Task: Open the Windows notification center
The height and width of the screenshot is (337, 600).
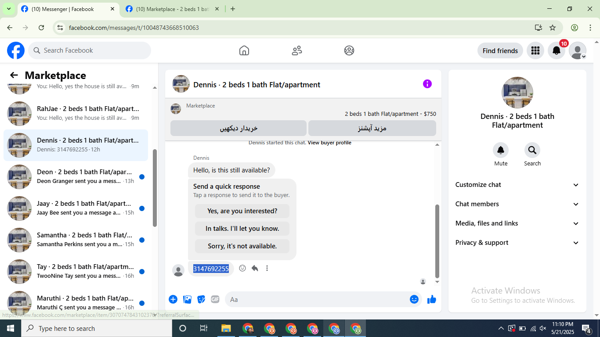Action: 586,328
